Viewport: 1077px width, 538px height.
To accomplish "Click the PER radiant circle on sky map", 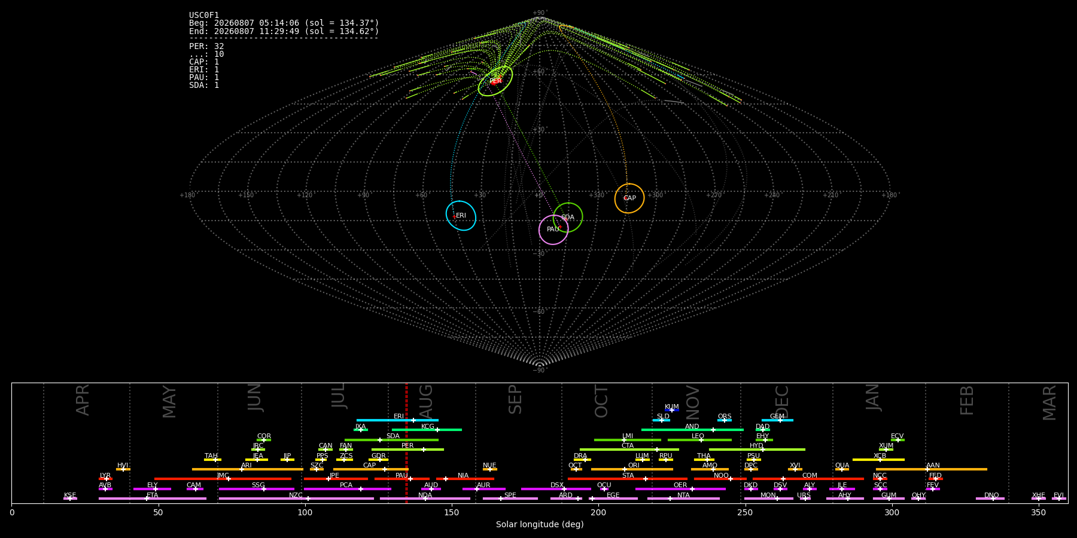I will 495,81.
